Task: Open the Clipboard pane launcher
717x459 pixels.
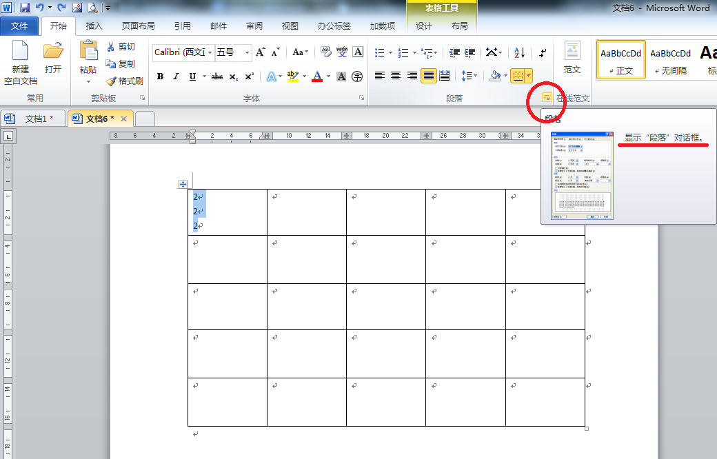Action: (142, 98)
